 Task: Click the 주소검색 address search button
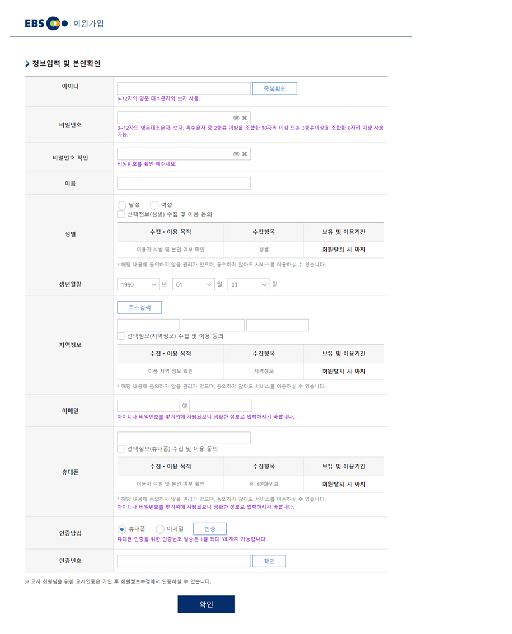tap(139, 307)
